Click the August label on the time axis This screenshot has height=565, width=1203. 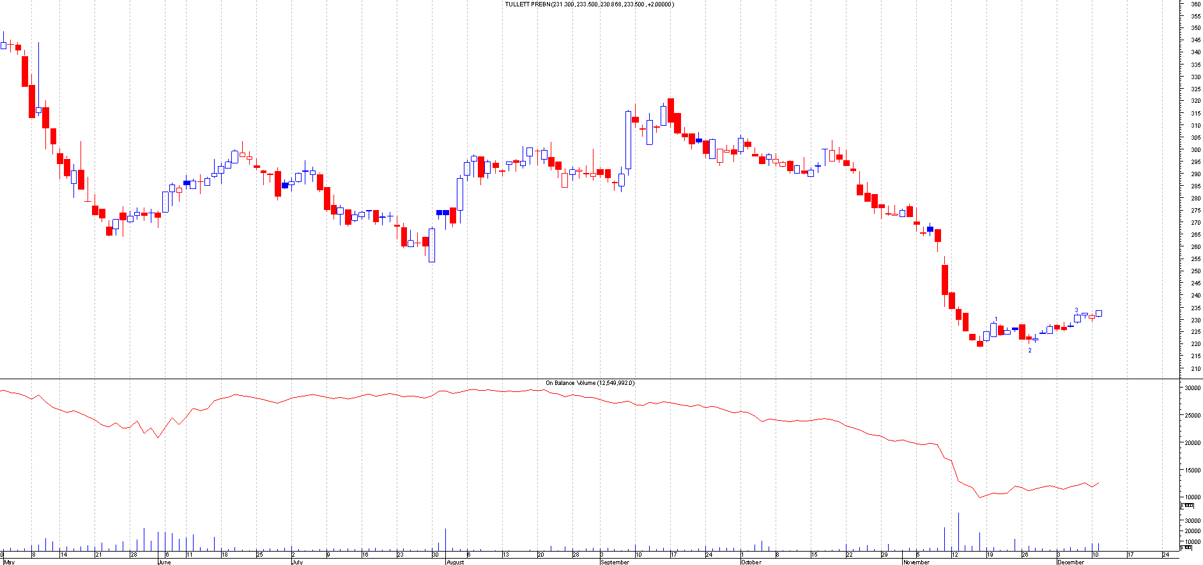[455, 562]
